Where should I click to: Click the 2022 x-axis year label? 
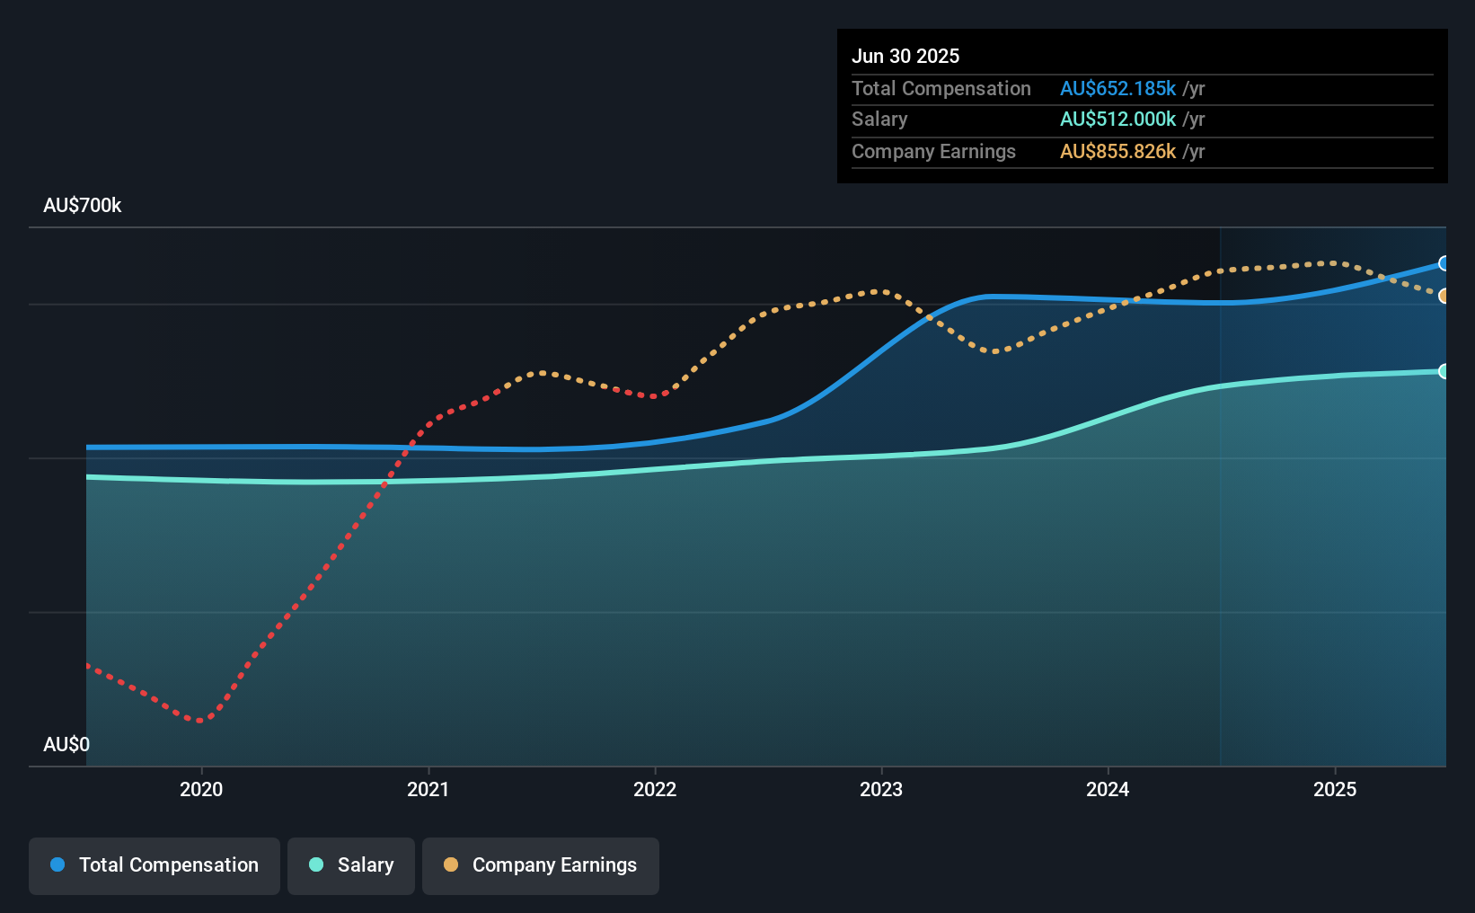(655, 789)
